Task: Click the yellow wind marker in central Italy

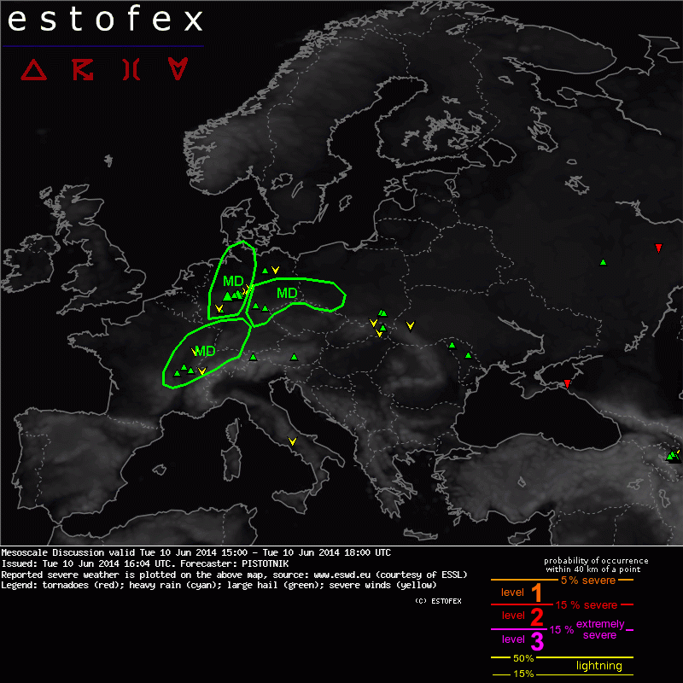Action: [x=293, y=441]
